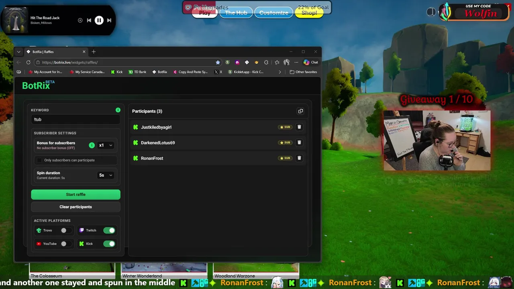The width and height of the screenshot is (514, 289).
Task: Delete participant DarkenedLotus69
Action: coord(299,142)
